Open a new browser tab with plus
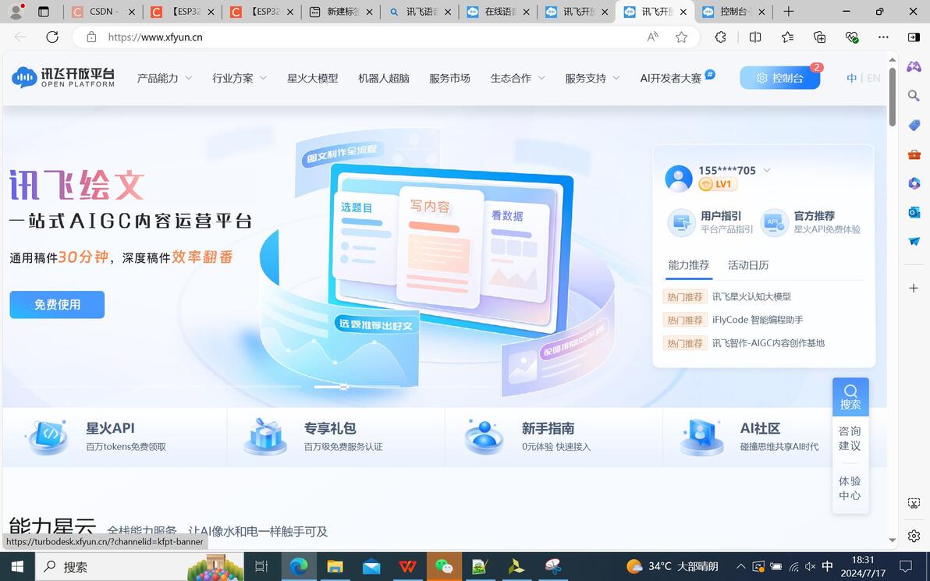Screen dimensions: 930x581 pyautogui.click(x=788, y=11)
